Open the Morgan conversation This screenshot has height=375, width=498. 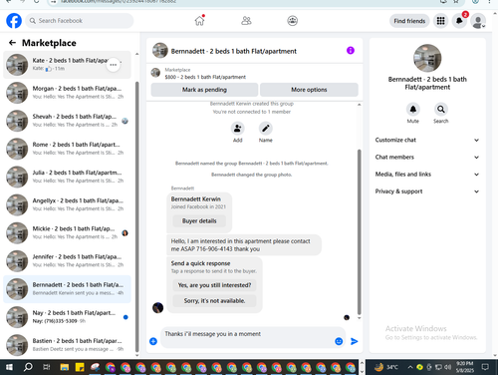click(x=67, y=93)
